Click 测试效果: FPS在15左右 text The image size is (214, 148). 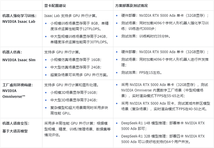coord(142,73)
